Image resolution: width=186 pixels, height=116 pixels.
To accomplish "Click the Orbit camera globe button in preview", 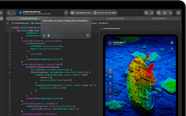I will (172, 43).
